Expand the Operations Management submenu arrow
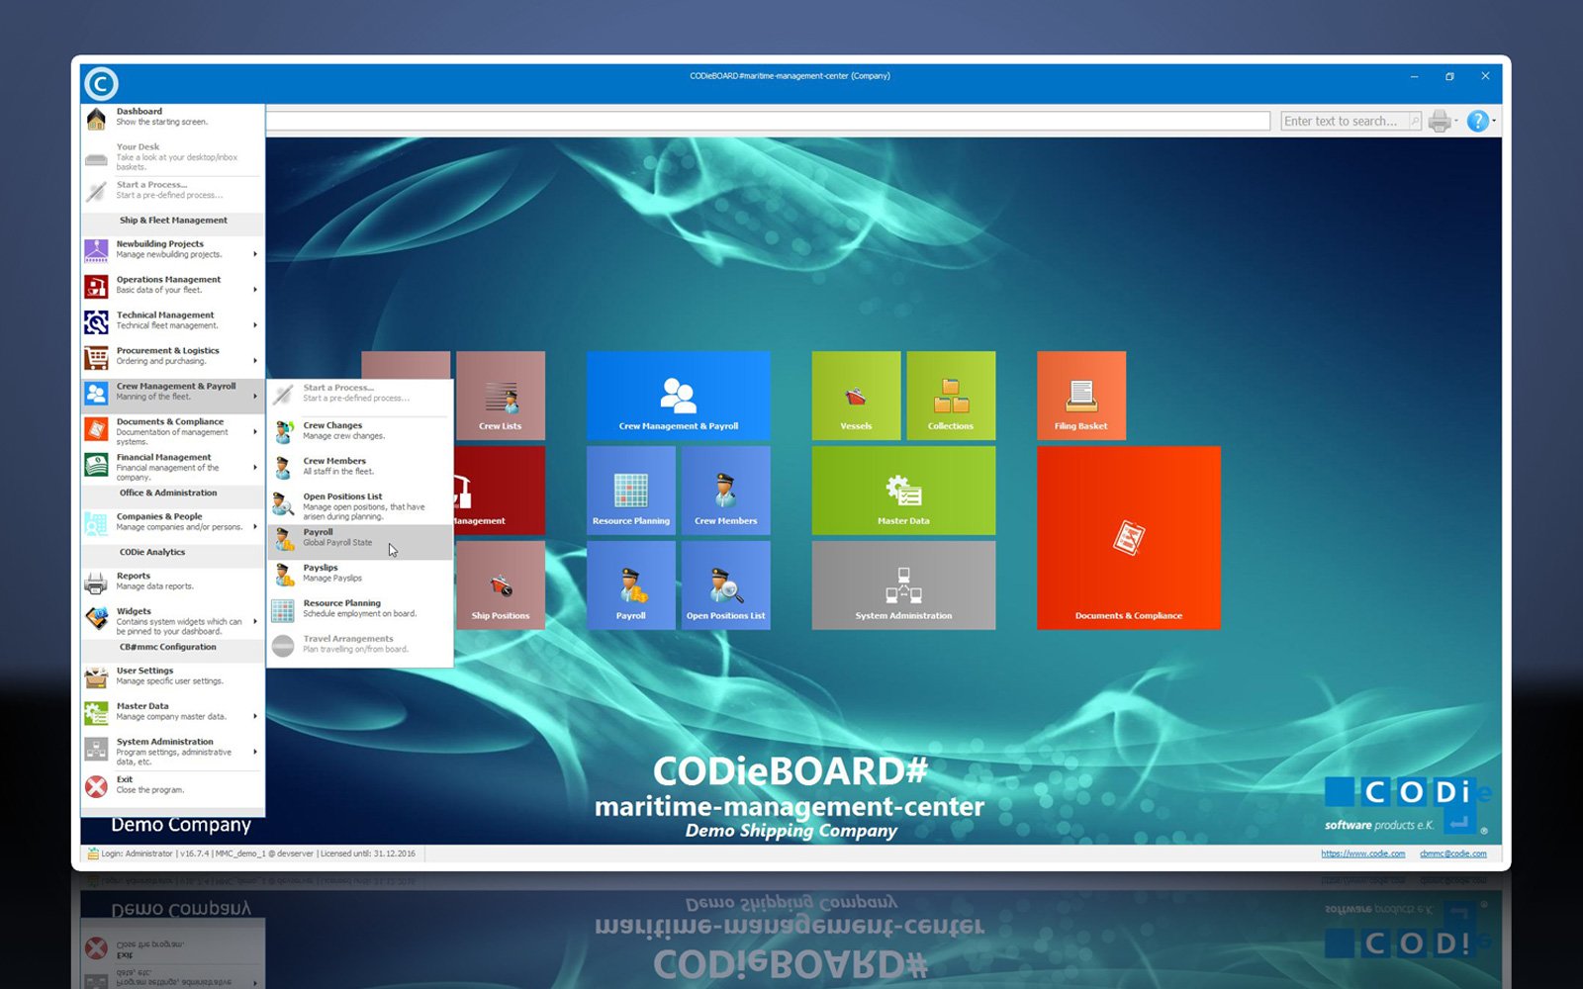The image size is (1583, 989). click(x=255, y=290)
